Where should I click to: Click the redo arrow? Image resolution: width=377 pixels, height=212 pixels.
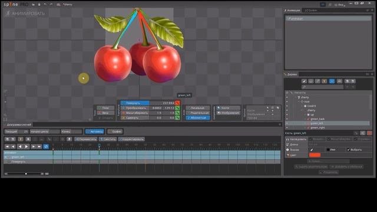click(51, 4)
